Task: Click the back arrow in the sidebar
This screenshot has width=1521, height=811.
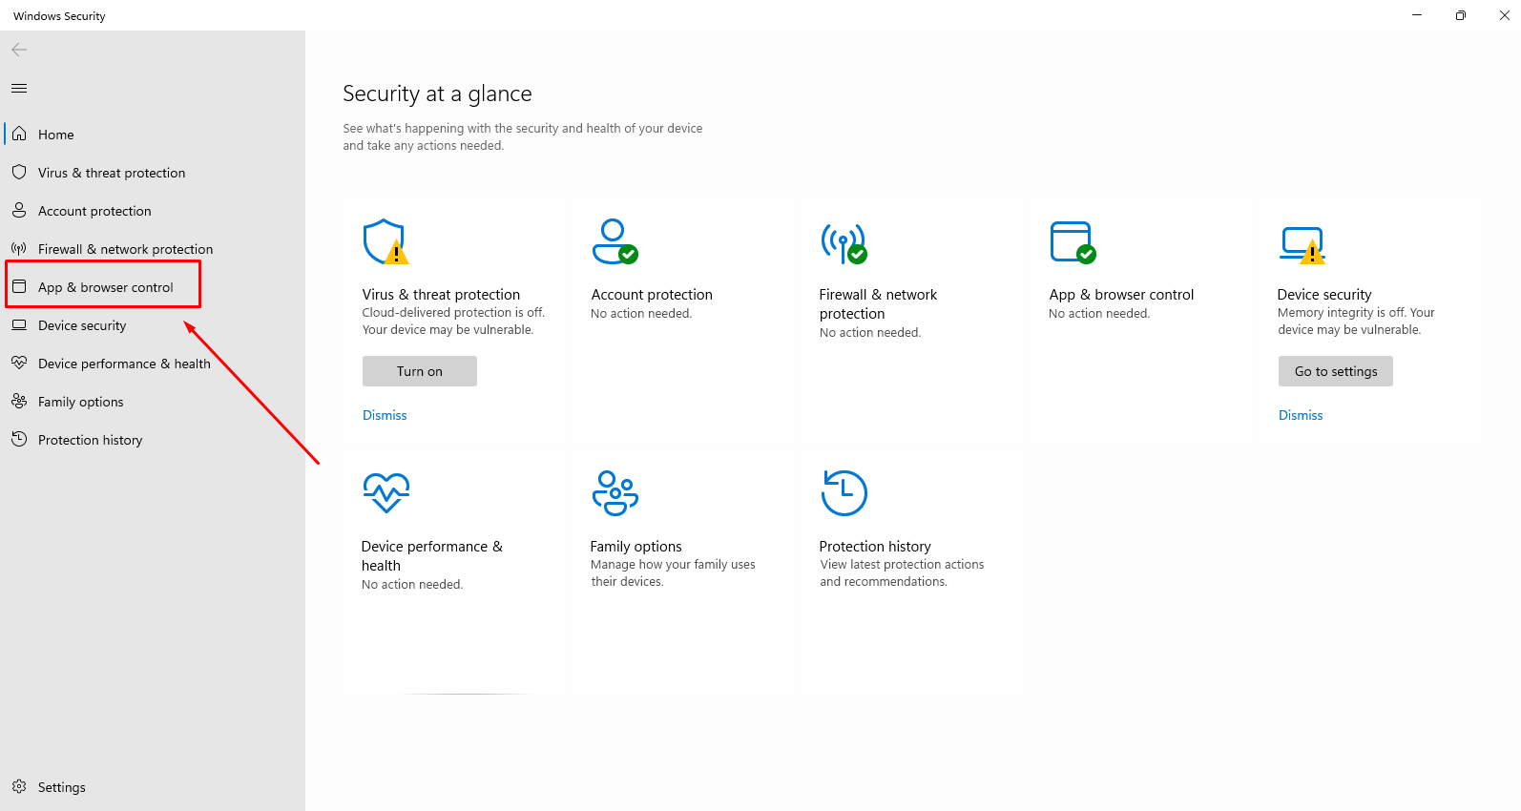Action: 19,50
